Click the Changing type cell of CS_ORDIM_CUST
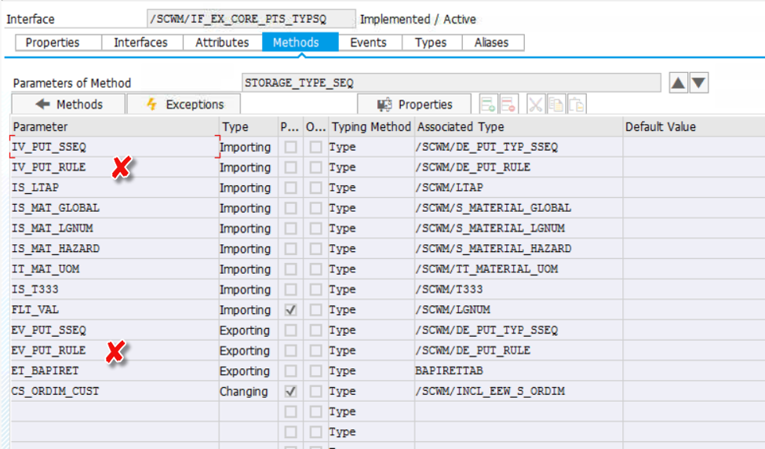The image size is (765, 449). [x=249, y=392]
